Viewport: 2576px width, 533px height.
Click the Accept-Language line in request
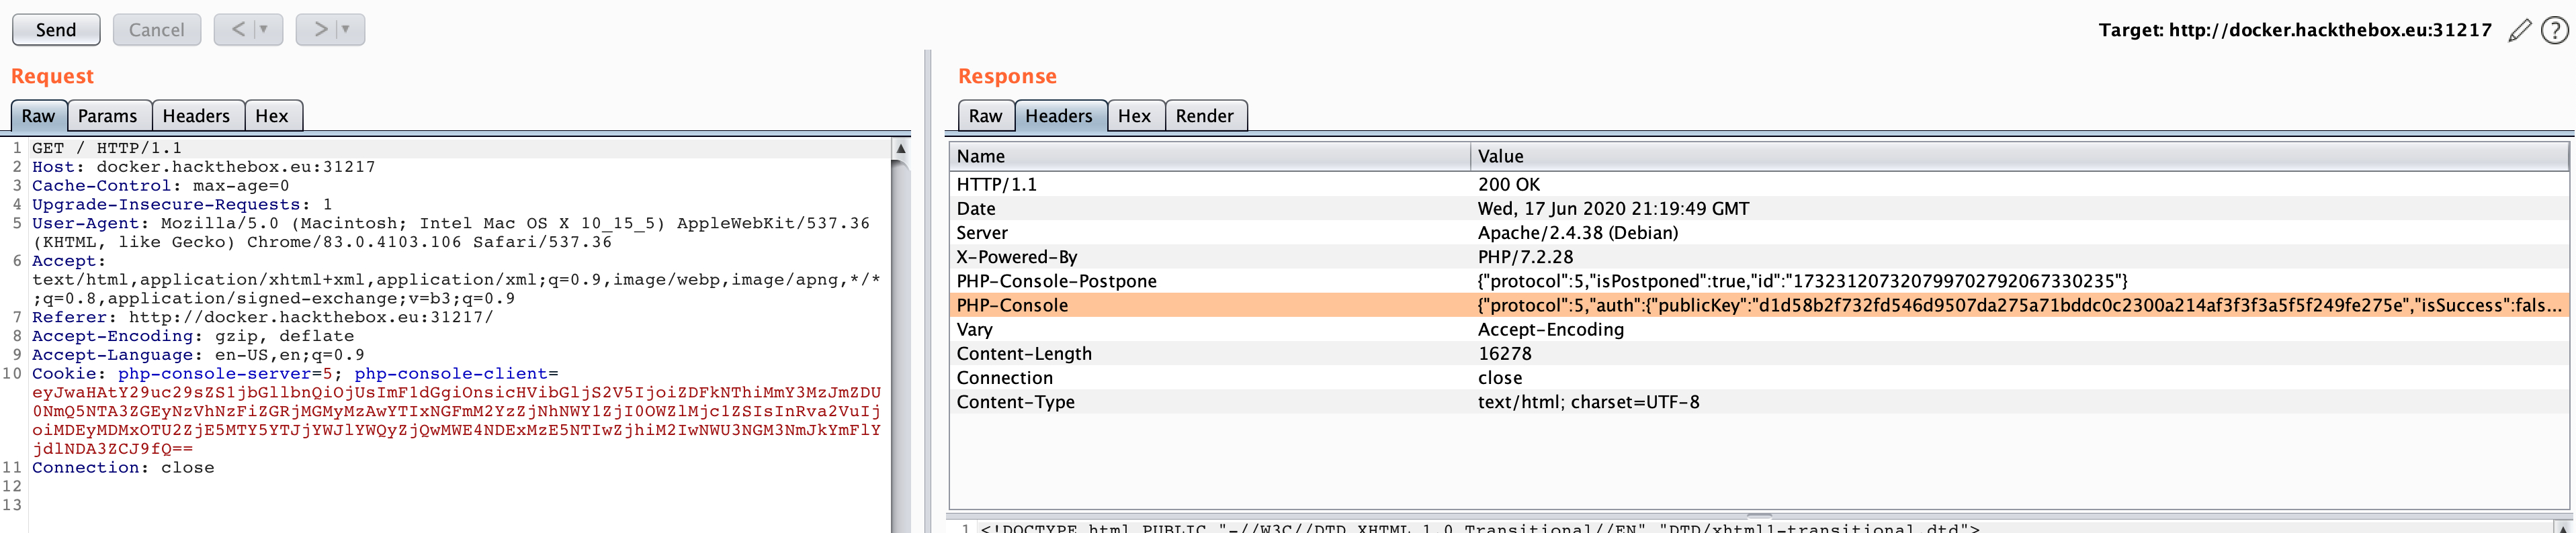(x=198, y=355)
